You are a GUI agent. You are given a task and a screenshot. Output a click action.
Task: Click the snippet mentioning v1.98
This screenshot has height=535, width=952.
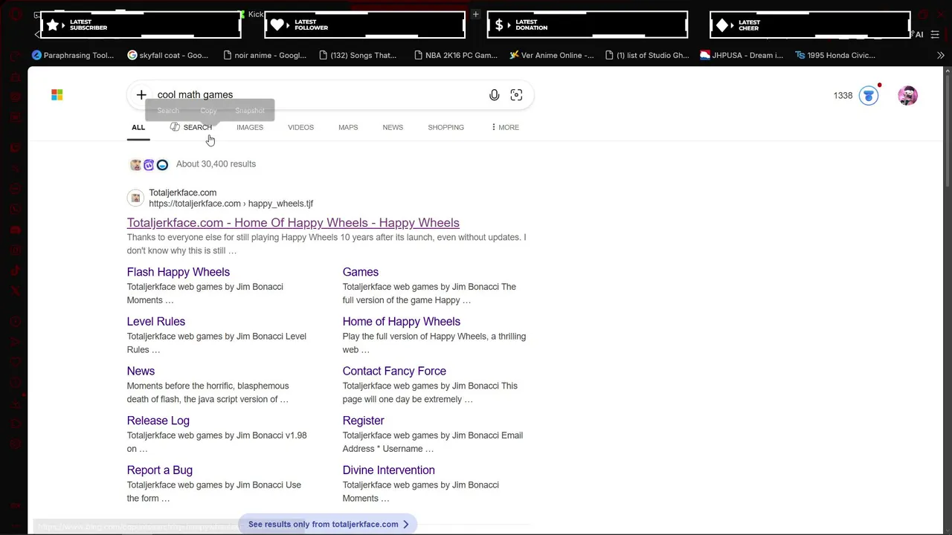(x=217, y=442)
